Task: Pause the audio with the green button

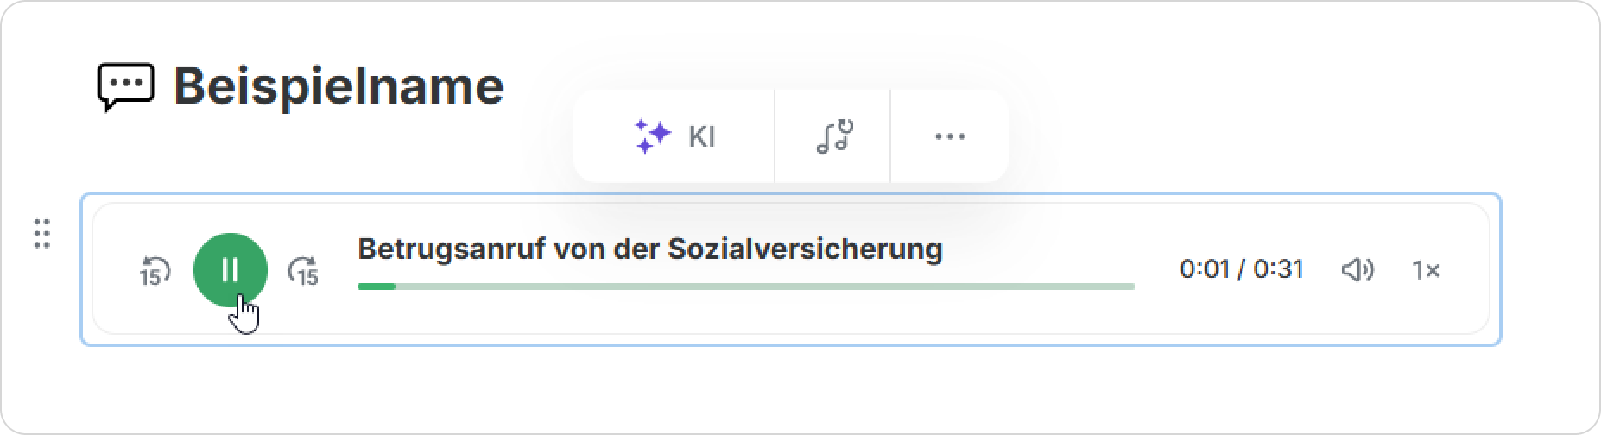Action: [230, 270]
